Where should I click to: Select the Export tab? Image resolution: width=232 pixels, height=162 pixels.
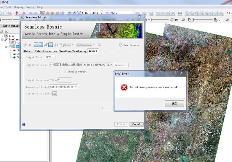[93, 51]
